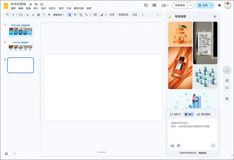The image size is (234, 160).
Task: Expand the 共用 share dropdown arrow
Action: pyautogui.click(x=212, y=5)
